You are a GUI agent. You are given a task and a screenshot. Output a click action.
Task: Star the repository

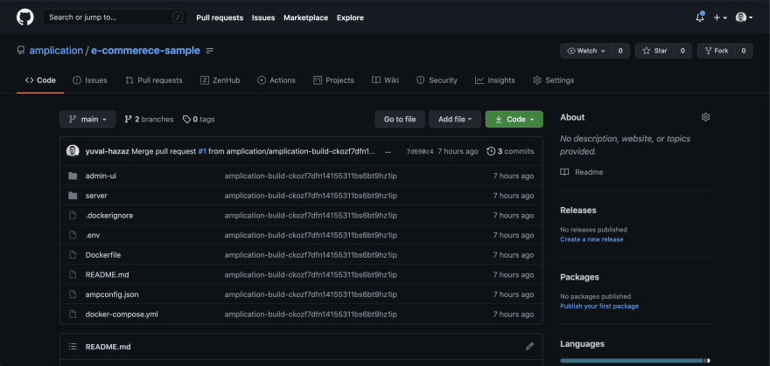click(654, 51)
